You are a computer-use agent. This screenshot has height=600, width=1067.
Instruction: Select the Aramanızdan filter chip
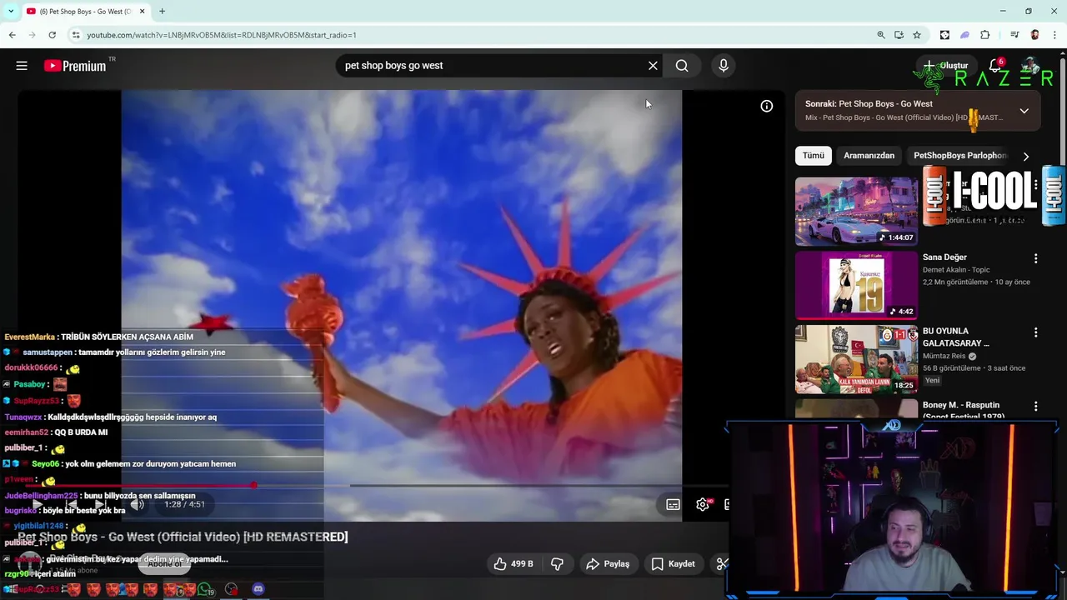point(869,156)
